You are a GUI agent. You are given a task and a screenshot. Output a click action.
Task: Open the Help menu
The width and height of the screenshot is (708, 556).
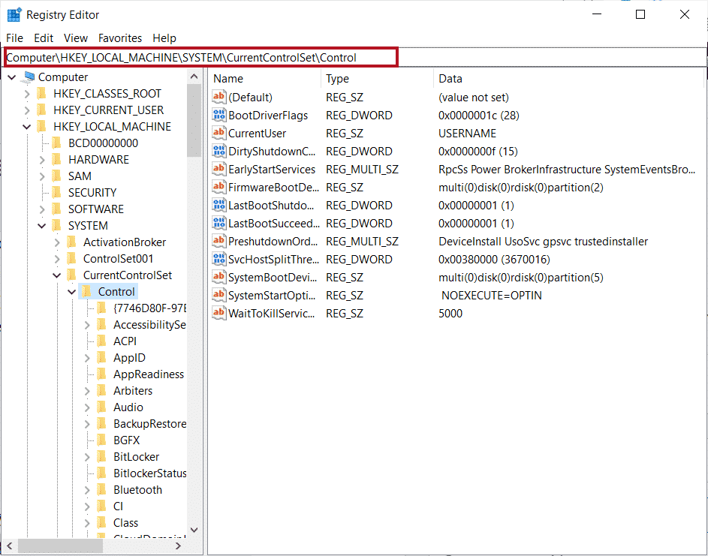164,38
